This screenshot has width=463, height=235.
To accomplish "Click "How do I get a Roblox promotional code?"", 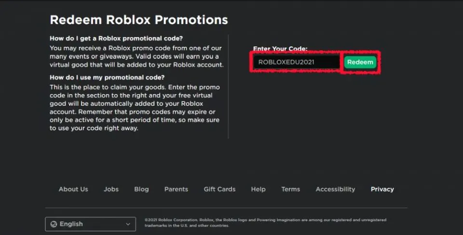I will pos(117,38).
